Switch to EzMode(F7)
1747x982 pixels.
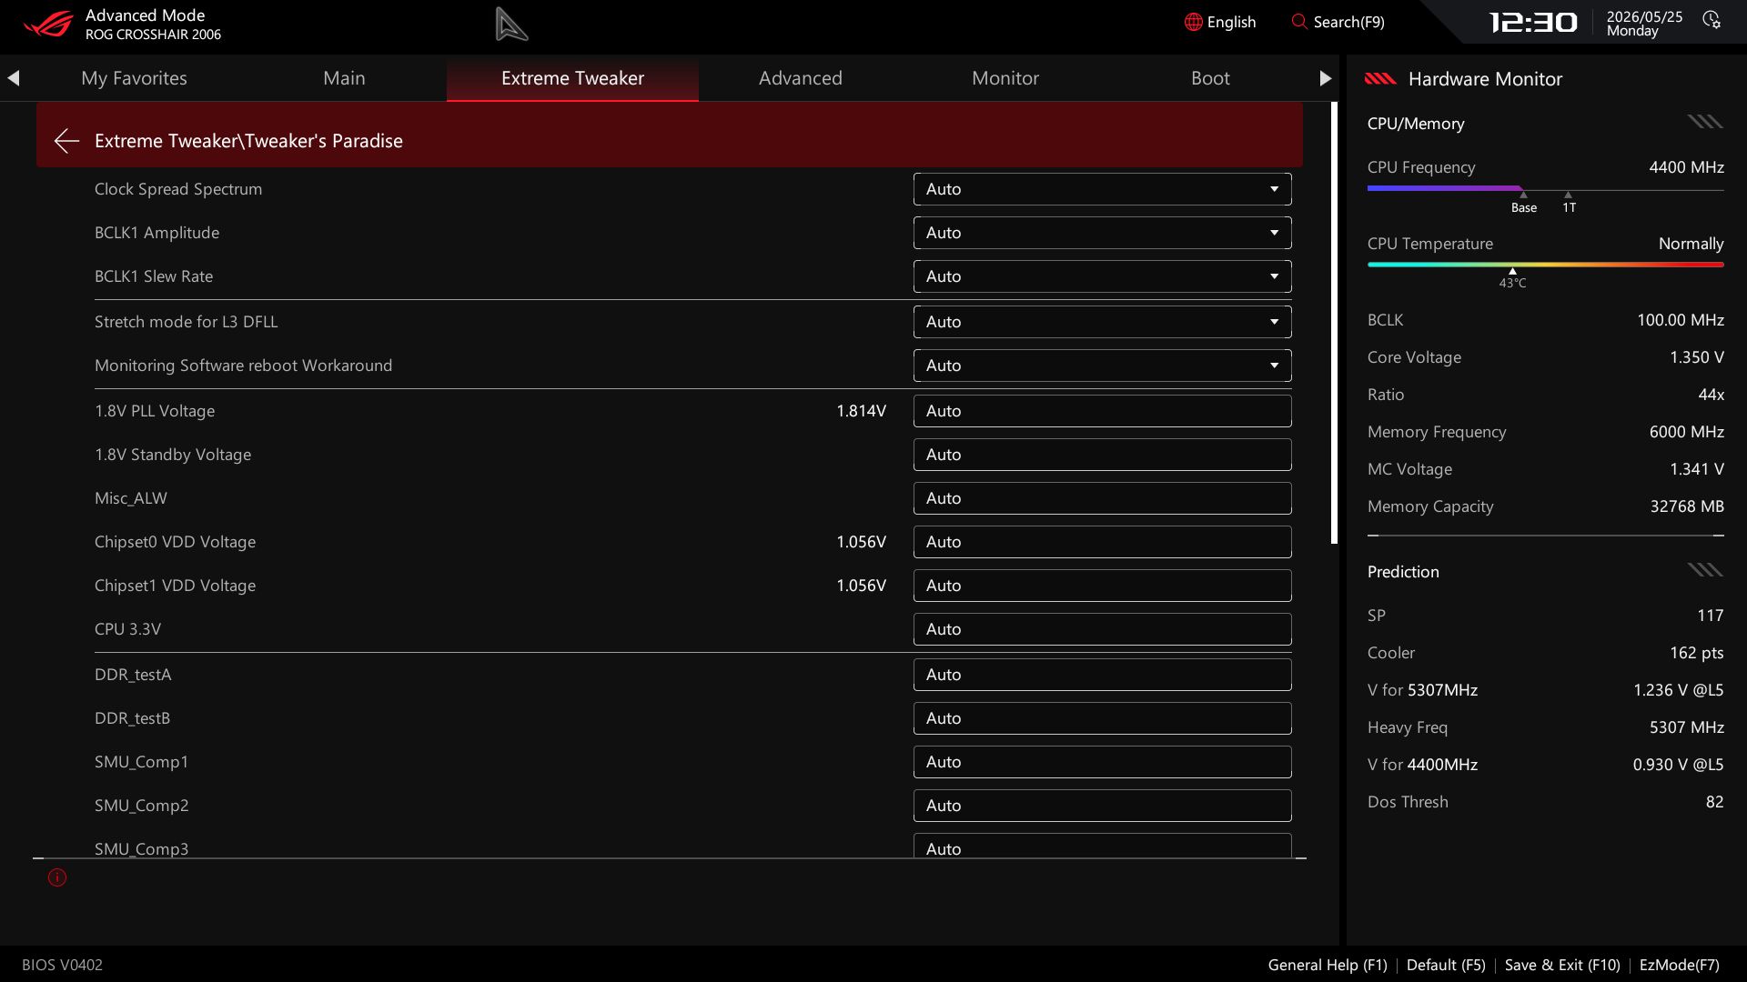(1680, 965)
